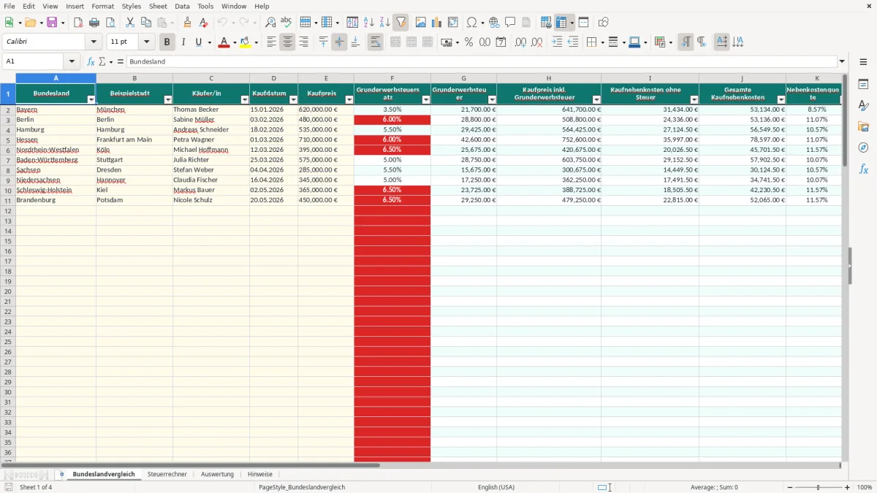Open Font Size dropdown
Viewport: 877px width, 493px height.
[146, 42]
